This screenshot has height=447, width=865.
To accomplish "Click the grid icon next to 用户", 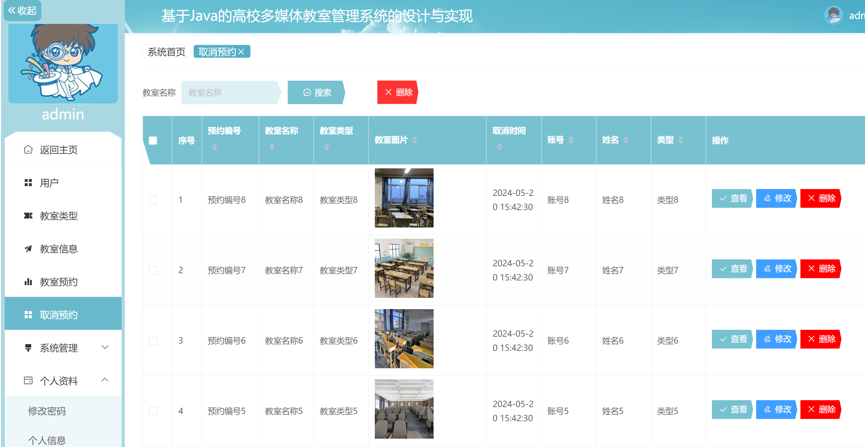I will point(28,183).
